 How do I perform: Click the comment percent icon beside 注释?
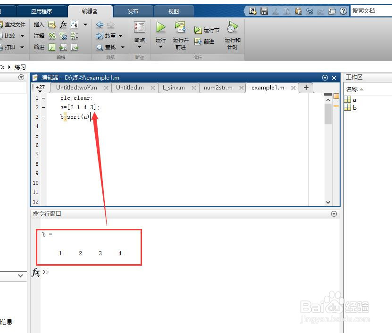tap(52, 36)
